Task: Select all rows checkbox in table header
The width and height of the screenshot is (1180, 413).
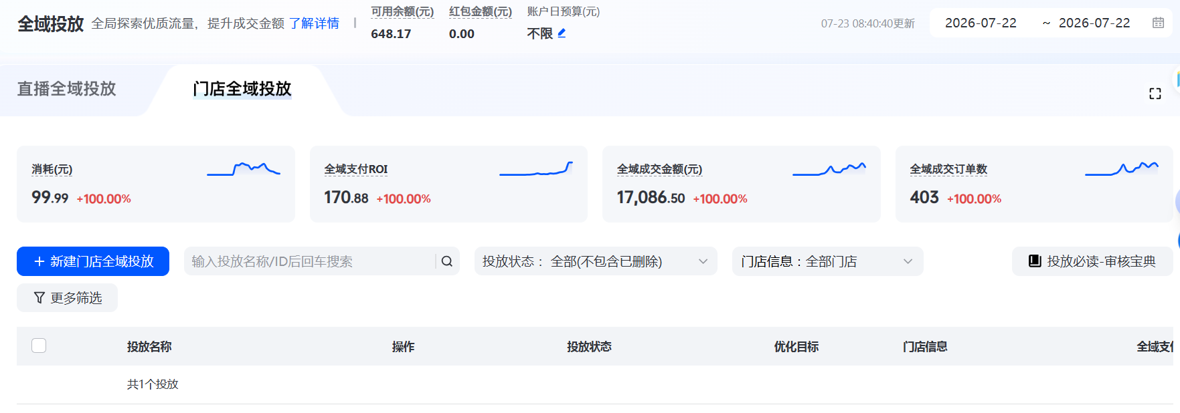Action: pos(39,346)
